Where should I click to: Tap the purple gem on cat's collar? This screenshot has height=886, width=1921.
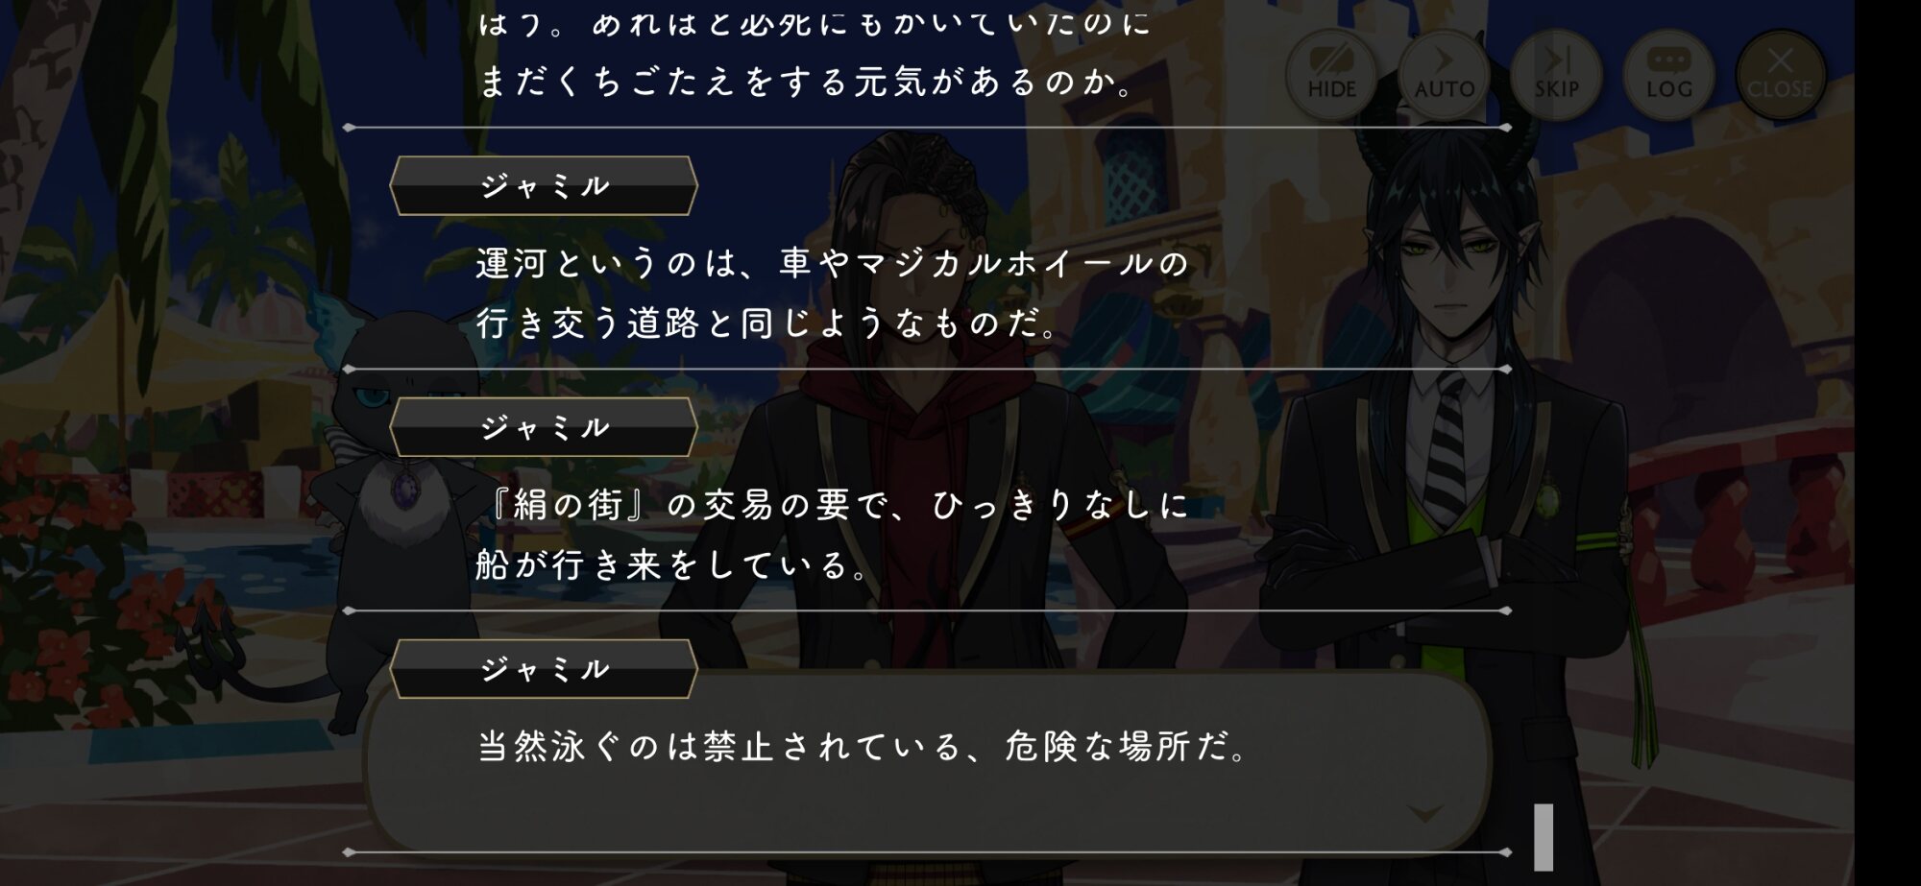click(405, 487)
